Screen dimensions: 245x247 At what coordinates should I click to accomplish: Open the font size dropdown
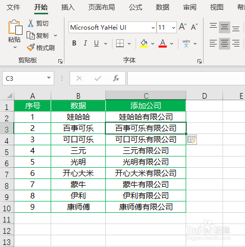pyautogui.click(x=173, y=28)
